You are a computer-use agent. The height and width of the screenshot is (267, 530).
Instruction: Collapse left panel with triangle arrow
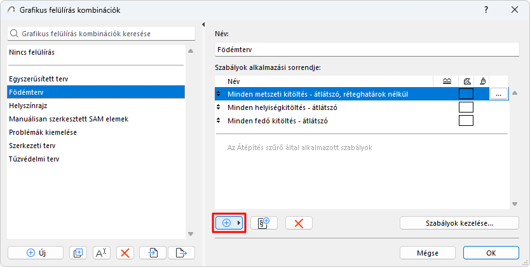tap(203, 24)
